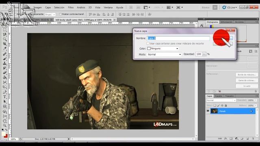Screen dimensions: 260x146
Task: Click the delete layer trash icon
Action: [253, 139]
